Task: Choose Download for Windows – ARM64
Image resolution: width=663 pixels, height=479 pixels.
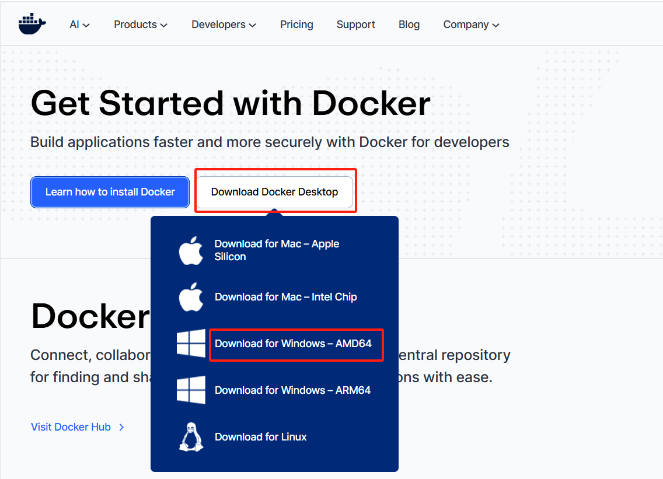Action: click(x=292, y=390)
